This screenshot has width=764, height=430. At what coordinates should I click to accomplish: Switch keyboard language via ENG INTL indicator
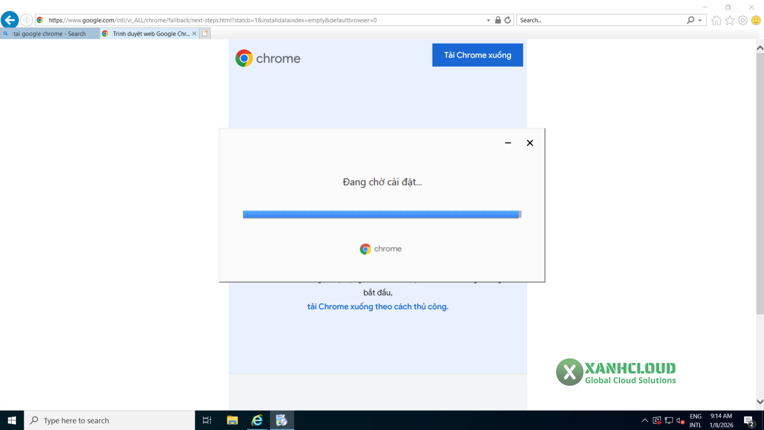coord(695,420)
